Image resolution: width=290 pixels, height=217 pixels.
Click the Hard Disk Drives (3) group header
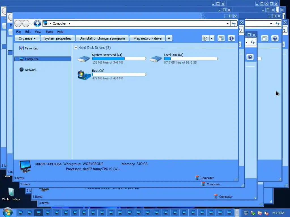tap(95, 47)
